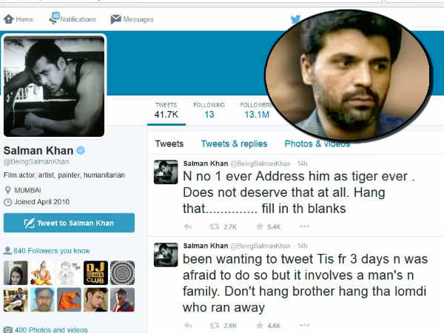This screenshot has height=333, width=444.
Task: Favorite the tweet with 5.4K stars
Action: [x=260, y=226]
